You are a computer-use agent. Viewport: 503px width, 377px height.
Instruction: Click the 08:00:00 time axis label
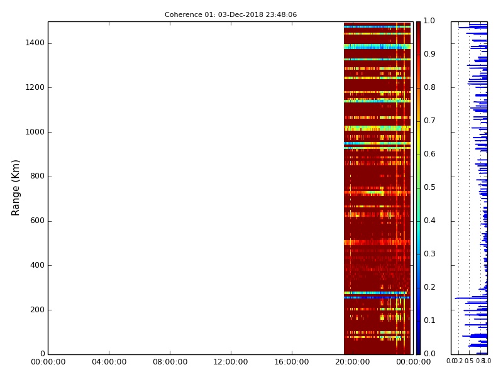(x=170, y=362)
